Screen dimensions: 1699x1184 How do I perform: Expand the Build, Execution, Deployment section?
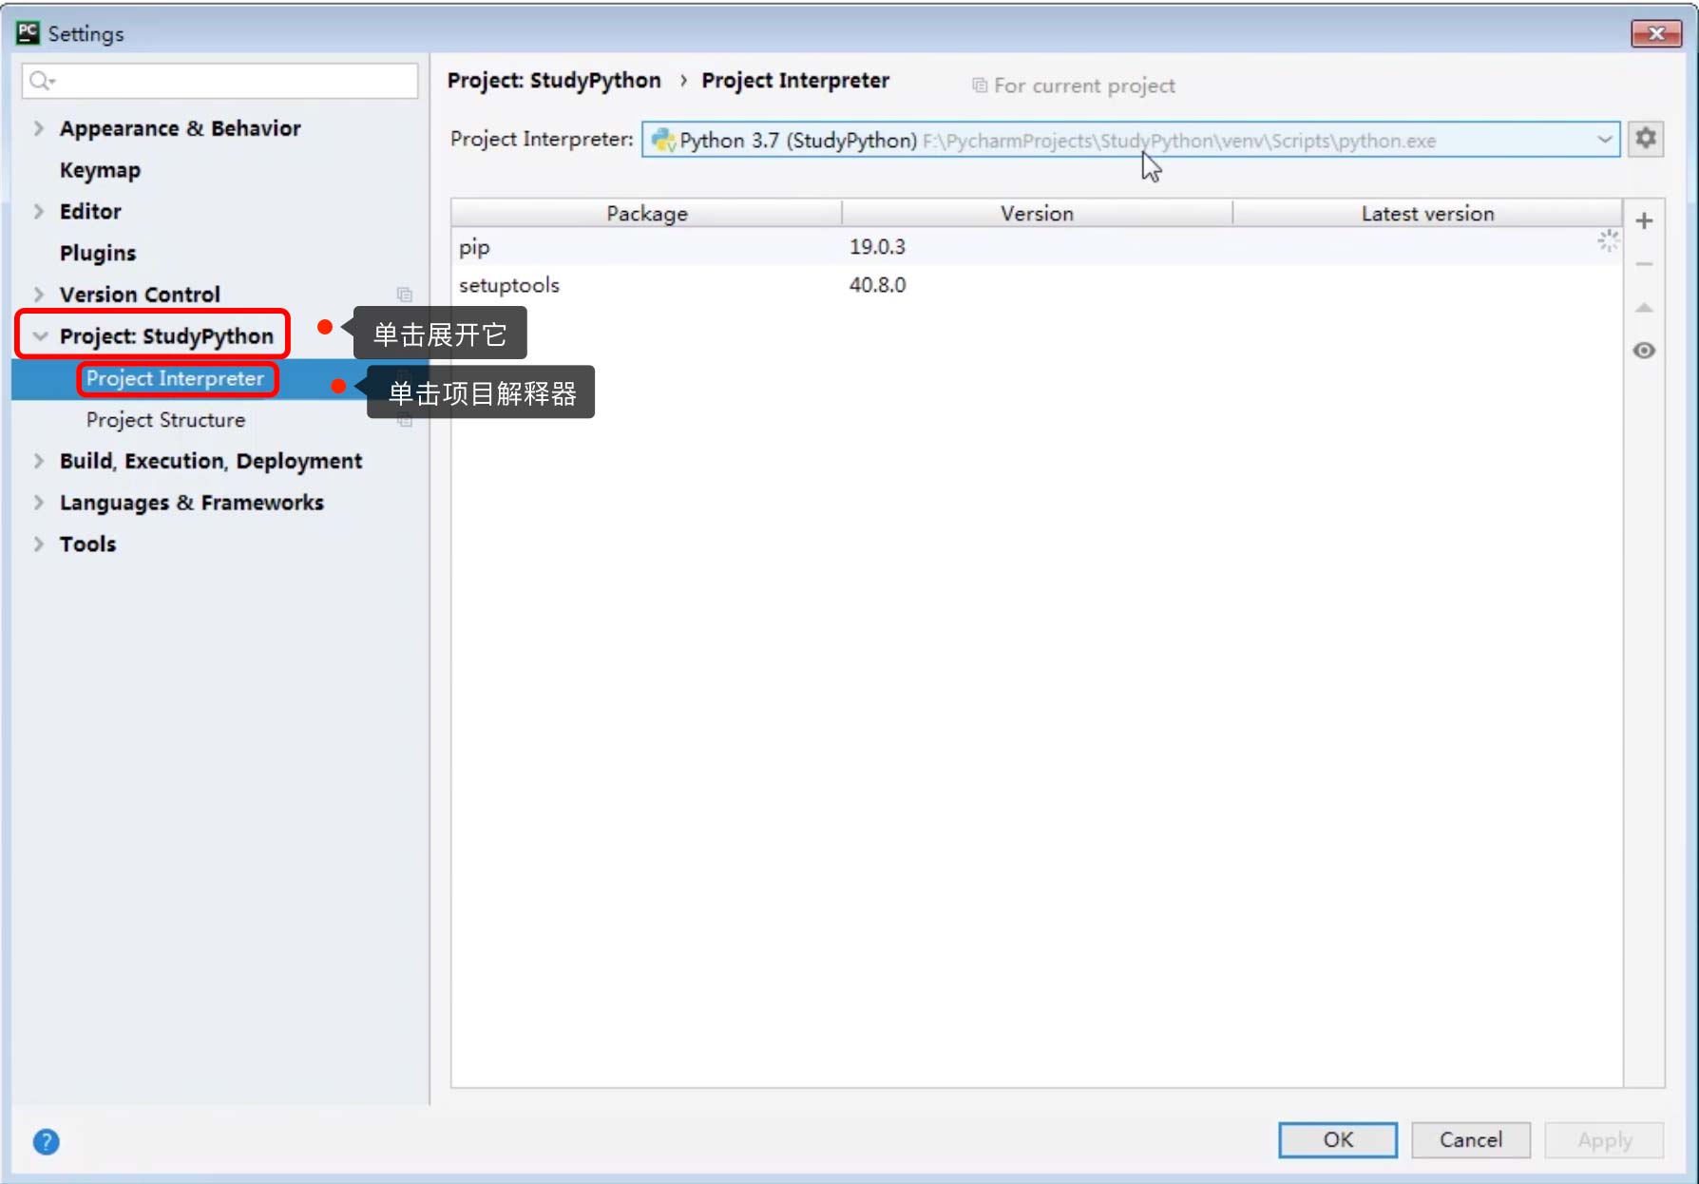pyautogui.click(x=39, y=461)
